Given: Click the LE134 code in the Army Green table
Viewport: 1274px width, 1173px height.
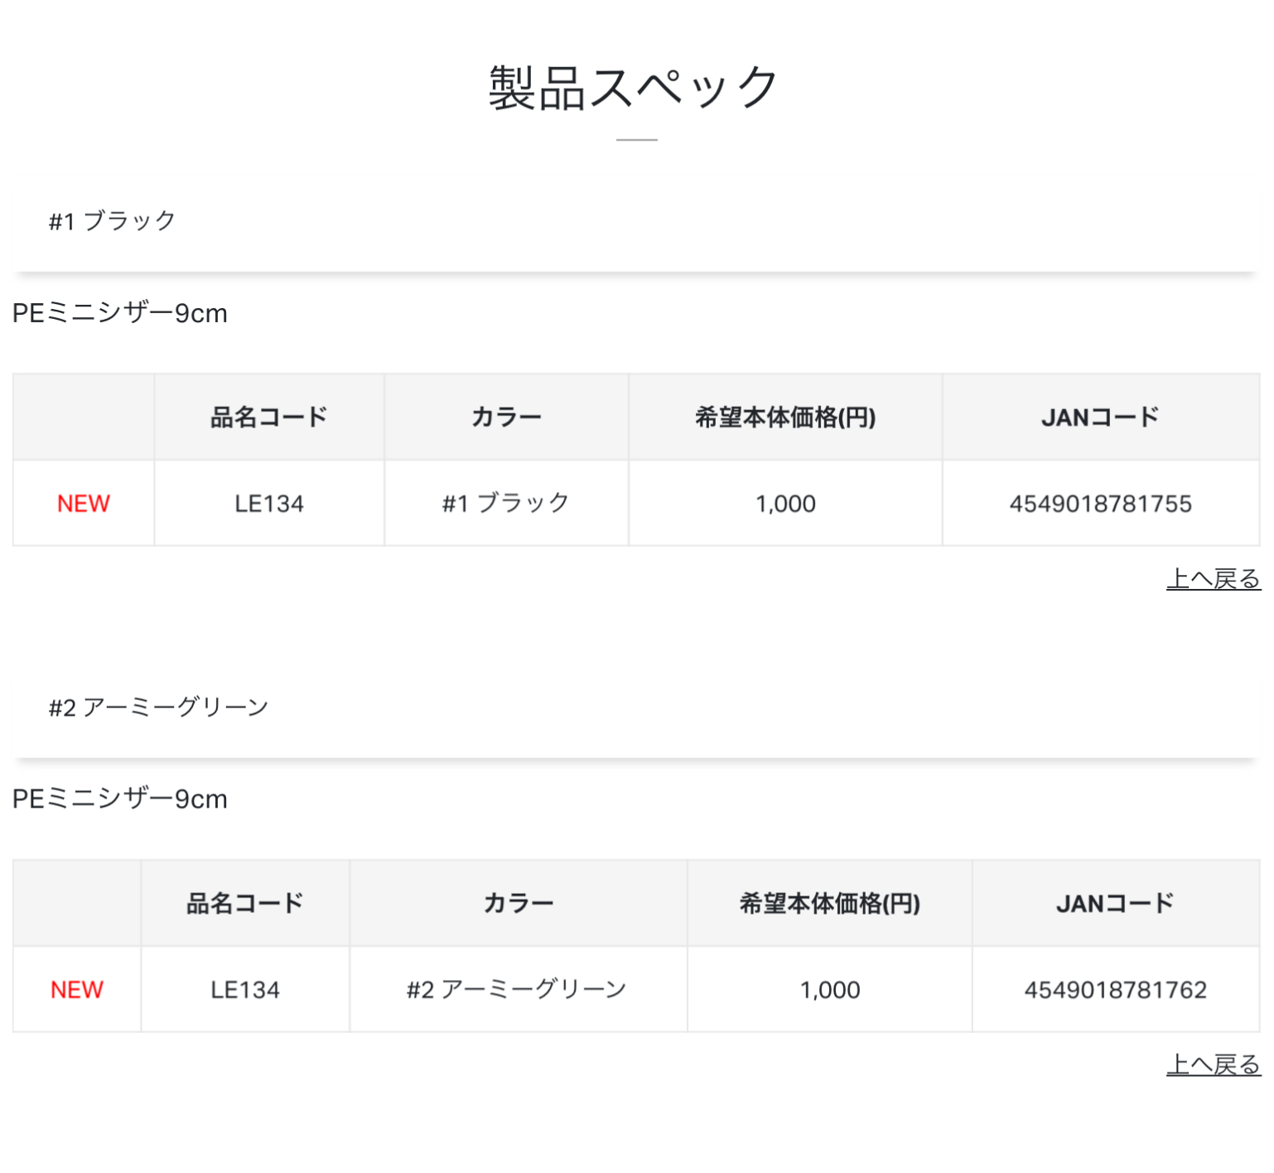Looking at the screenshot, I should point(245,990).
